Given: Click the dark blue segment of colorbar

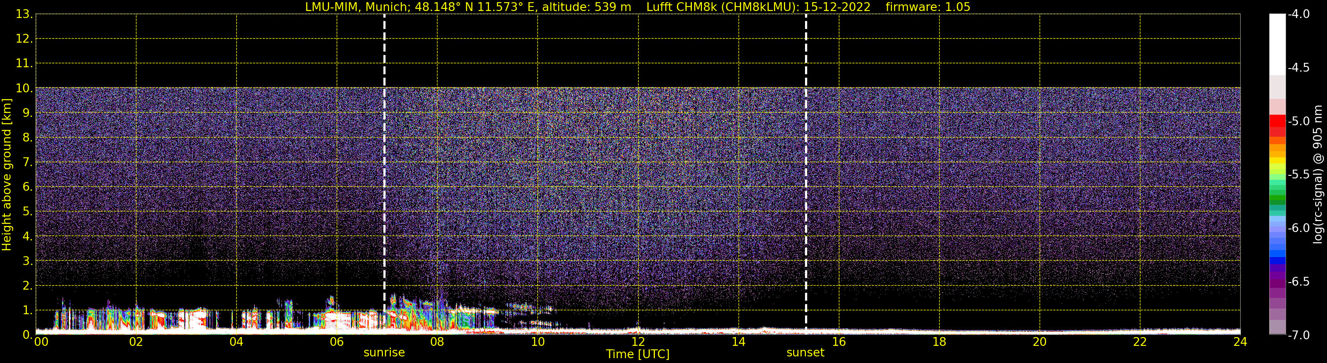Looking at the screenshot, I should 1278,260.
